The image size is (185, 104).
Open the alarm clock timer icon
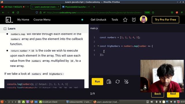click(x=134, y=20)
